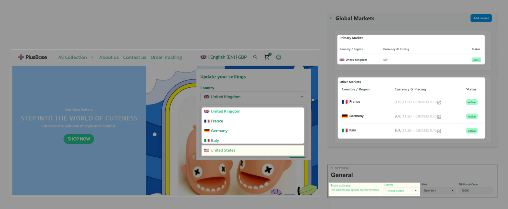Edit Italy currency exchange rate
The image size is (508, 209).
pos(439,131)
